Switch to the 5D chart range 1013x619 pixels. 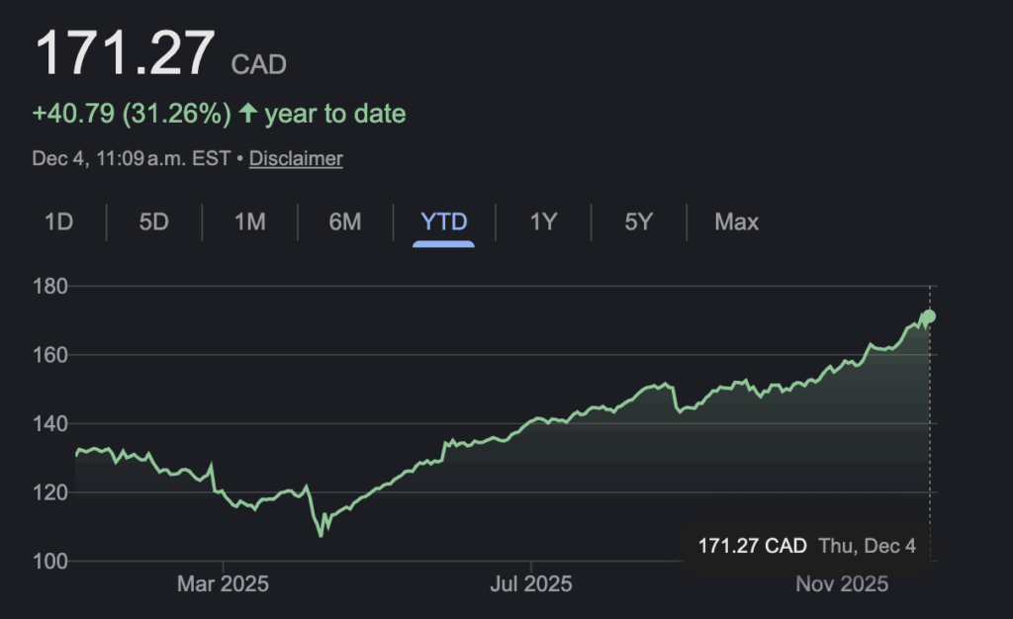pyautogui.click(x=154, y=221)
